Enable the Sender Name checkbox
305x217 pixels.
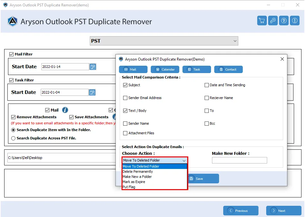pyautogui.click(x=125, y=123)
